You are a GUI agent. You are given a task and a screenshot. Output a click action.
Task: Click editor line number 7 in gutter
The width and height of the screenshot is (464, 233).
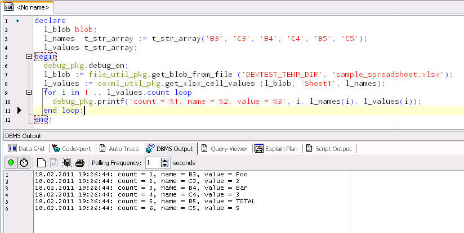click(x=6, y=75)
